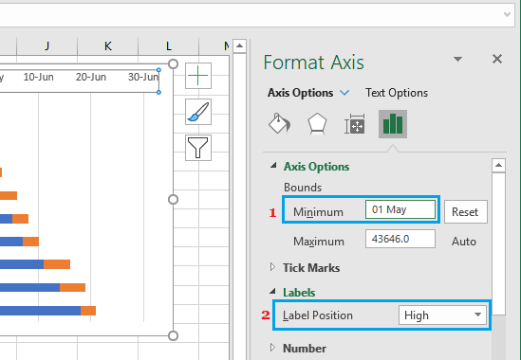The image size is (521, 360).
Task: Open Label Position dropdown showing High
Action: click(442, 315)
